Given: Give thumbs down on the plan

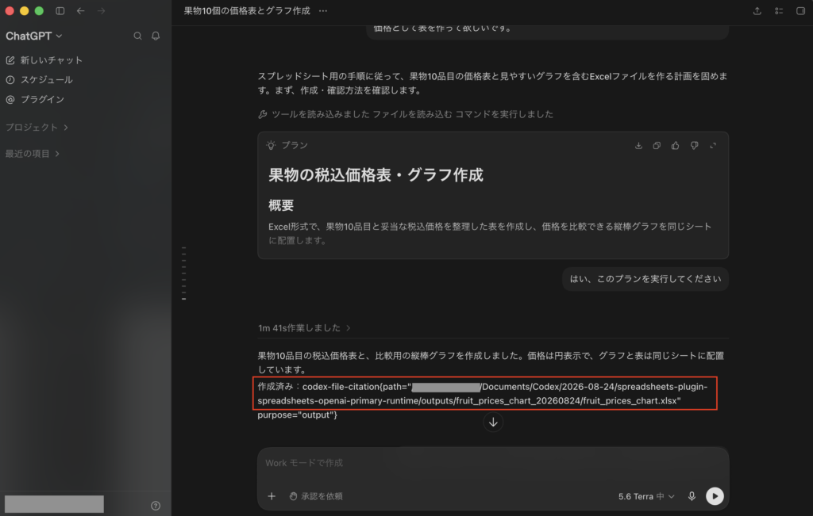Looking at the screenshot, I should pos(694,145).
